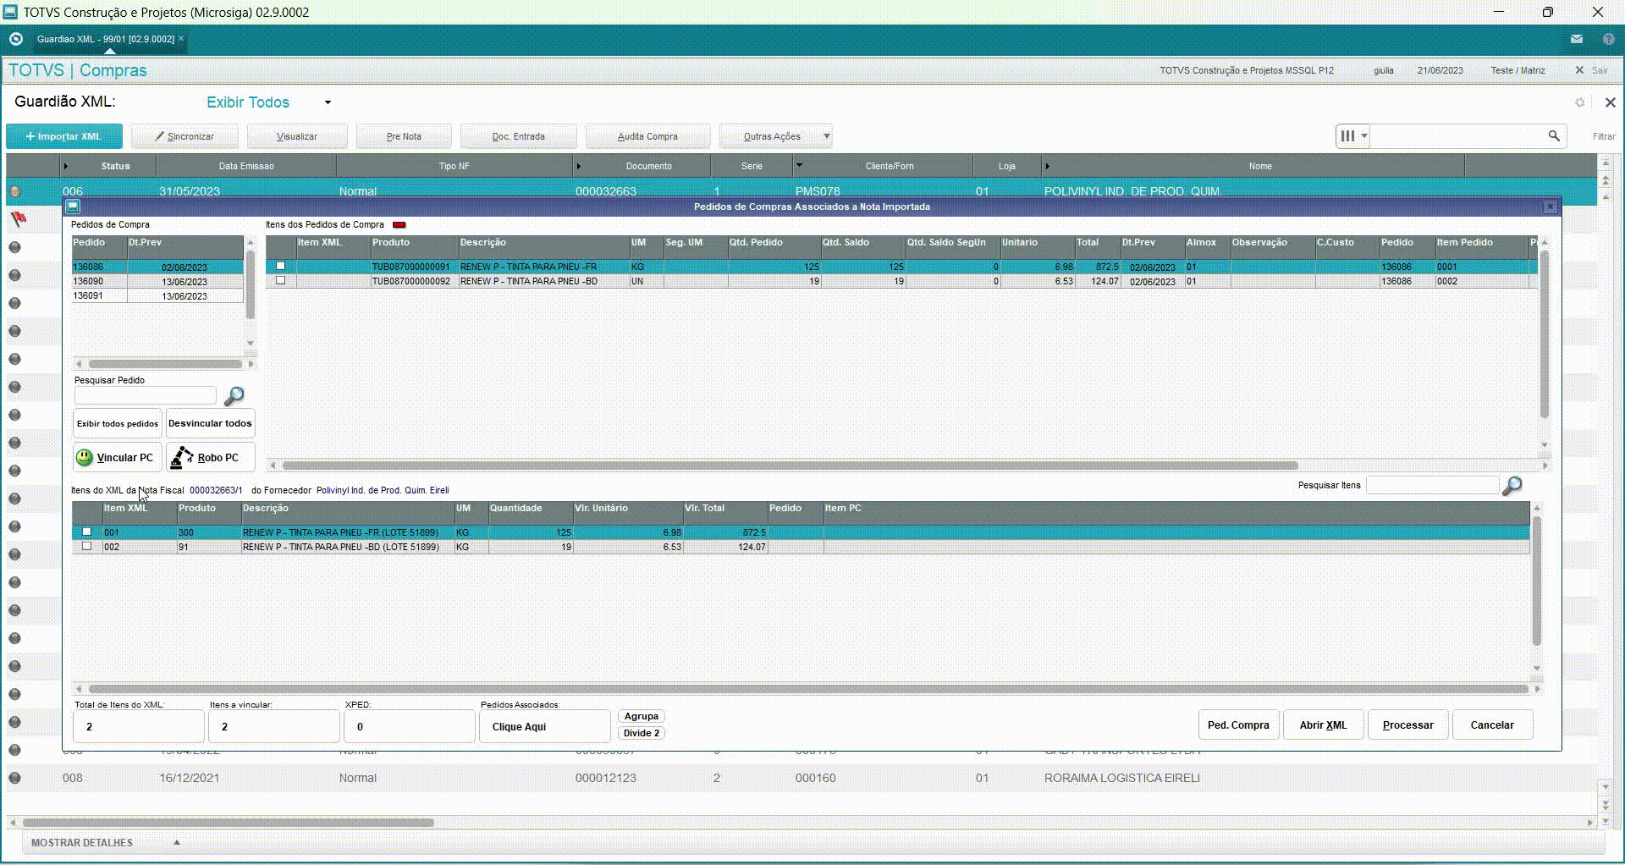Click Desvincular todos button
The height and width of the screenshot is (865, 1625).
click(x=210, y=423)
